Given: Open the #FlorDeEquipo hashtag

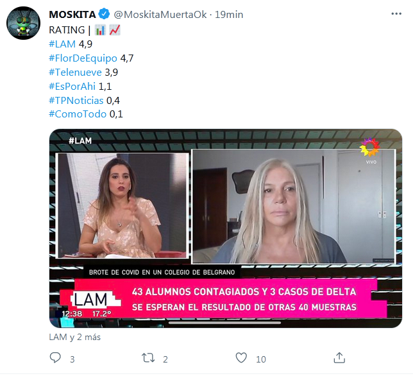Looking at the screenshot, I should point(83,58).
